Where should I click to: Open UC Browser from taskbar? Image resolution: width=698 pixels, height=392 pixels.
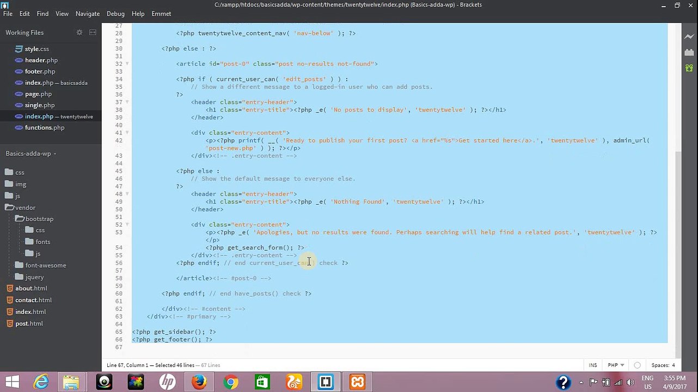294,382
